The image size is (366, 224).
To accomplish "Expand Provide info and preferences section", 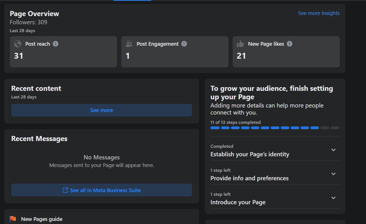I will click(x=333, y=174).
